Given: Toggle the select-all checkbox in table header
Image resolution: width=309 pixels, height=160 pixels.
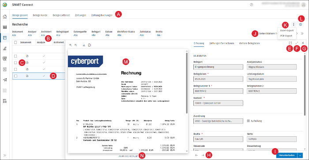Looking at the screenshot, I should (15, 42).
